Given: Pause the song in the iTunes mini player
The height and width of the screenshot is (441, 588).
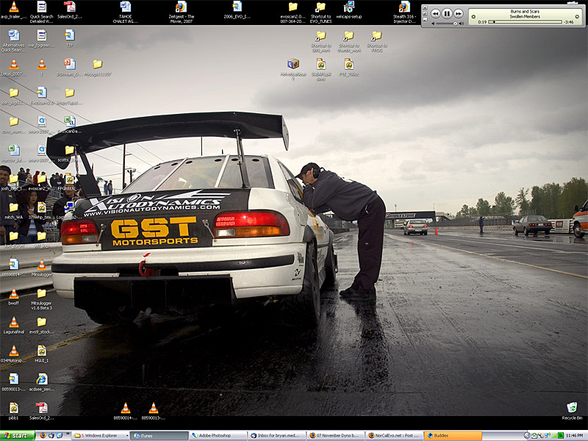Looking at the screenshot, I should point(447,14).
